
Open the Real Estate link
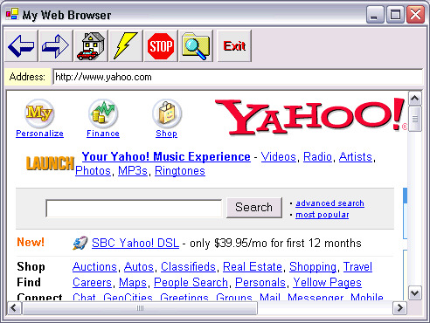point(253,266)
